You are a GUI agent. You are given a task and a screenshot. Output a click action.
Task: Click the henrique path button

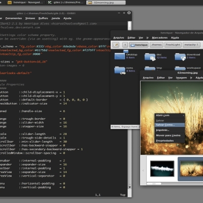click(x=139, y=45)
